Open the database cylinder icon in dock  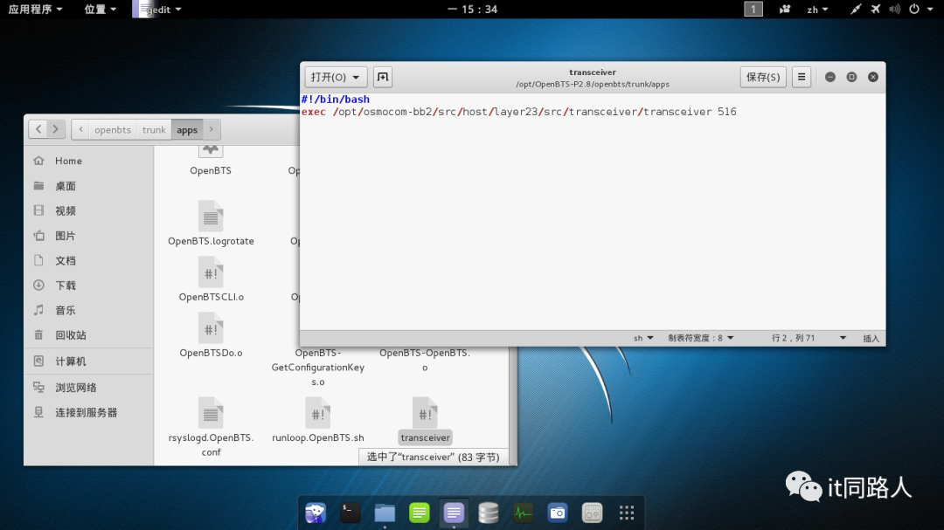[489, 513]
